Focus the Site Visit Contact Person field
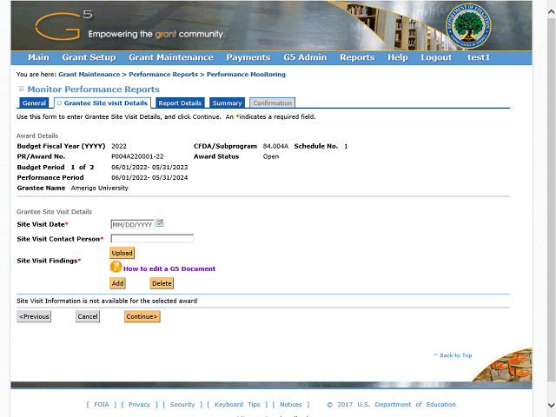Screen dimensions: 556x417 coord(152,239)
